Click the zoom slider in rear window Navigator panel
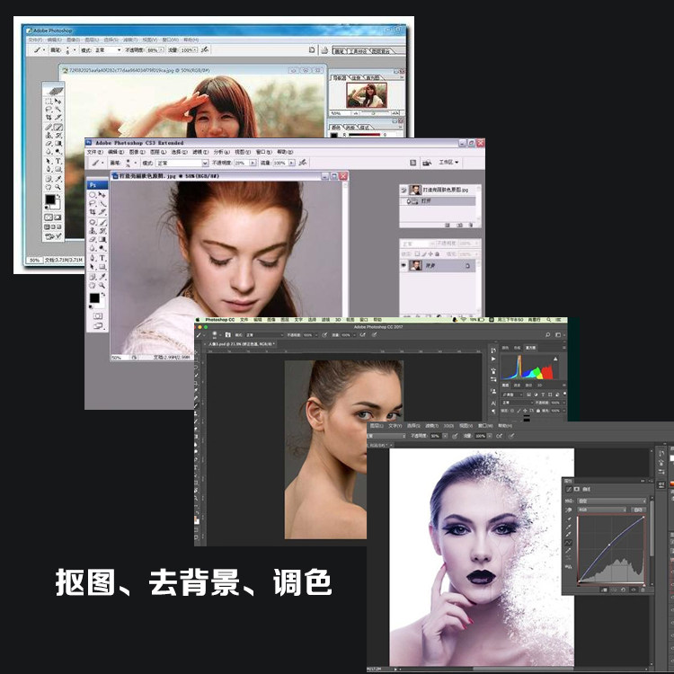The height and width of the screenshot is (674, 674). 373,113
